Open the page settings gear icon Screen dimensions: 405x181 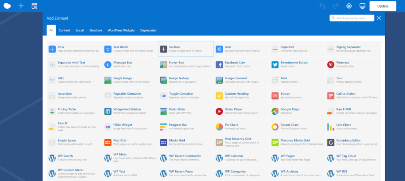349,6
